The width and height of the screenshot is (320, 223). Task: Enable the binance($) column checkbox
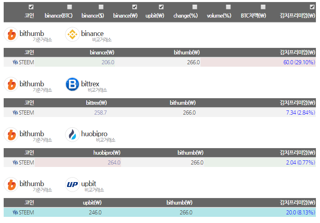101,7
